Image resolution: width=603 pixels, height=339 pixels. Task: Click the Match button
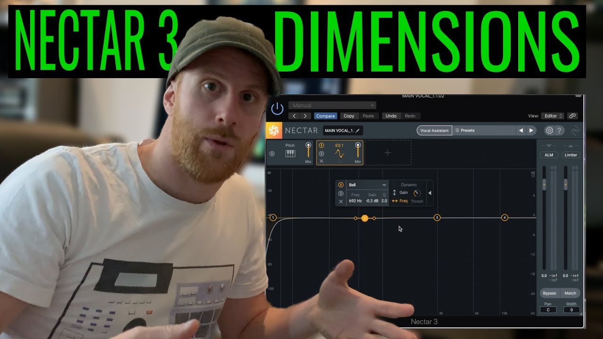click(x=570, y=293)
